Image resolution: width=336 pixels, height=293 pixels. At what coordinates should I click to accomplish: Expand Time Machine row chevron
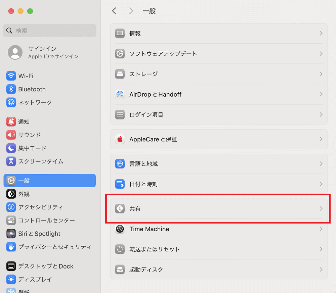pos(321,229)
